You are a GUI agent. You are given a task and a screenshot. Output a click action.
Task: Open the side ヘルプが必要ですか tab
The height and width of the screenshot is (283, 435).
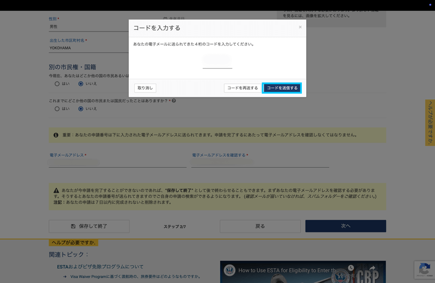(430, 122)
